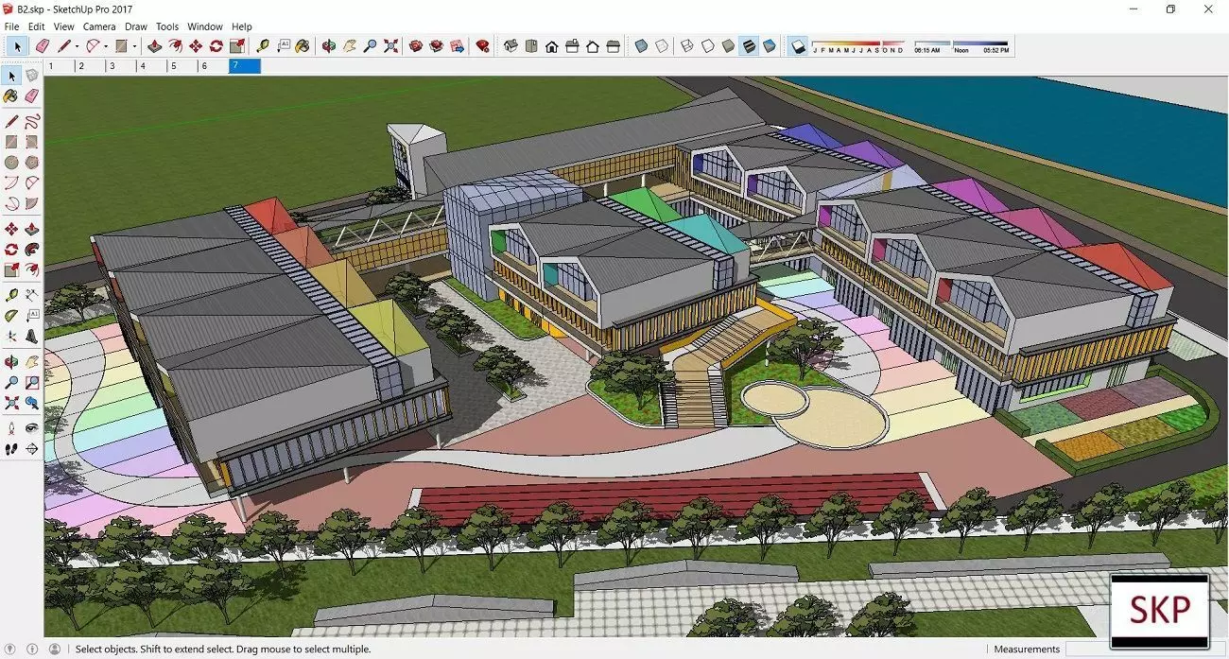
Task: Toggle X-Ray face style
Action: [640, 45]
